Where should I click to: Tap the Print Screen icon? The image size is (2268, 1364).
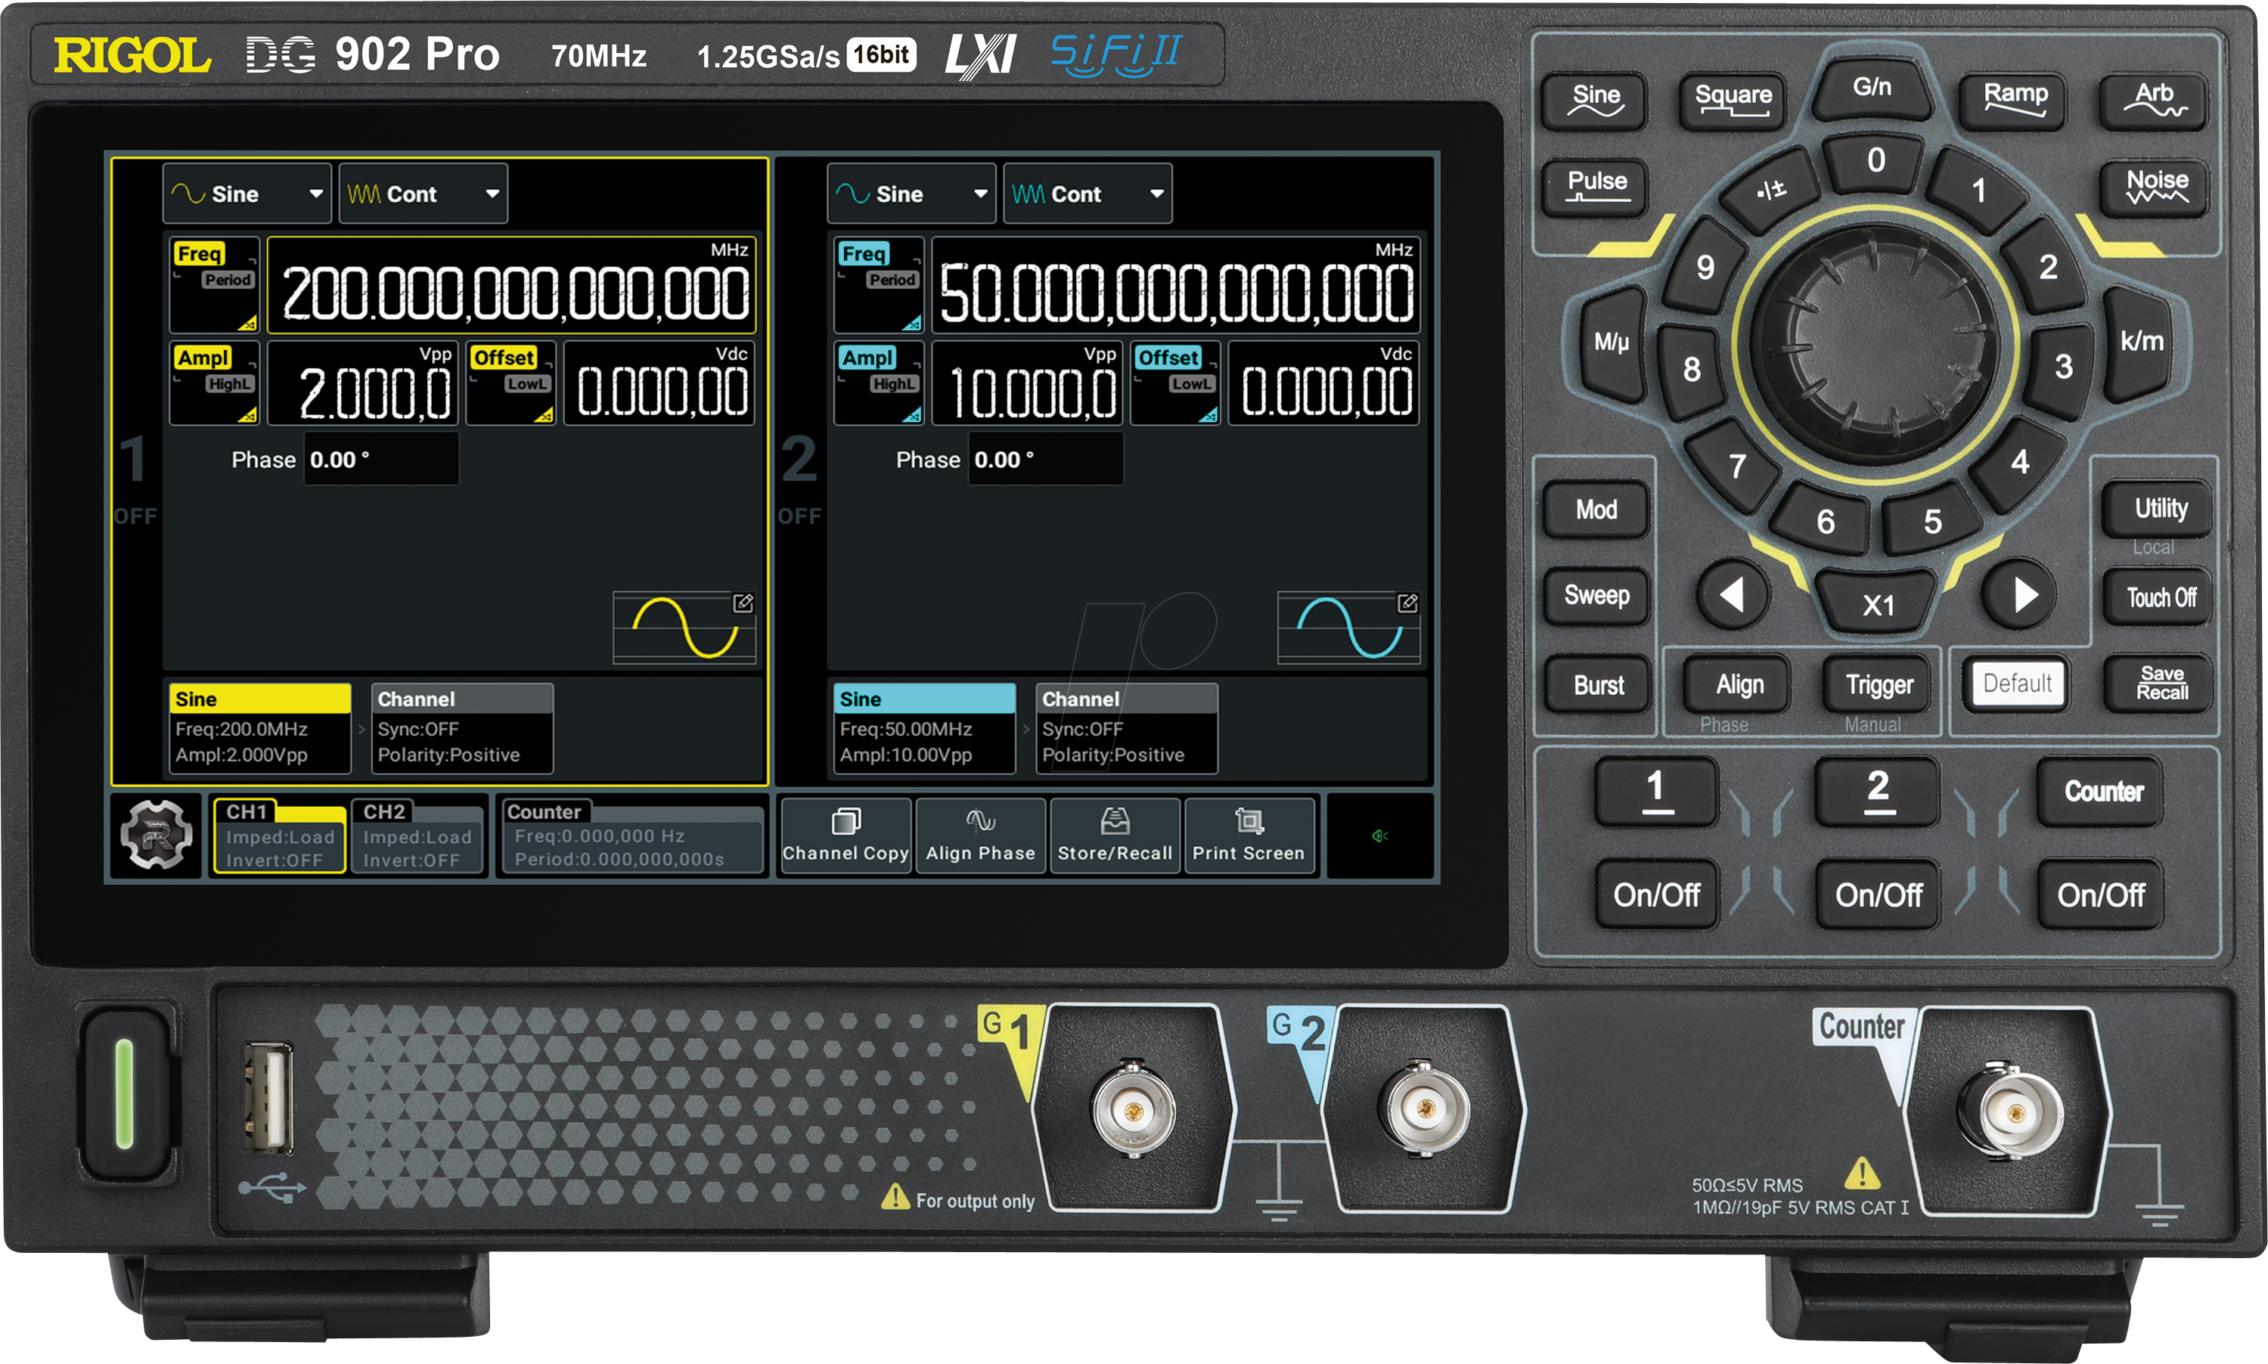pyautogui.click(x=1249, y=835)
